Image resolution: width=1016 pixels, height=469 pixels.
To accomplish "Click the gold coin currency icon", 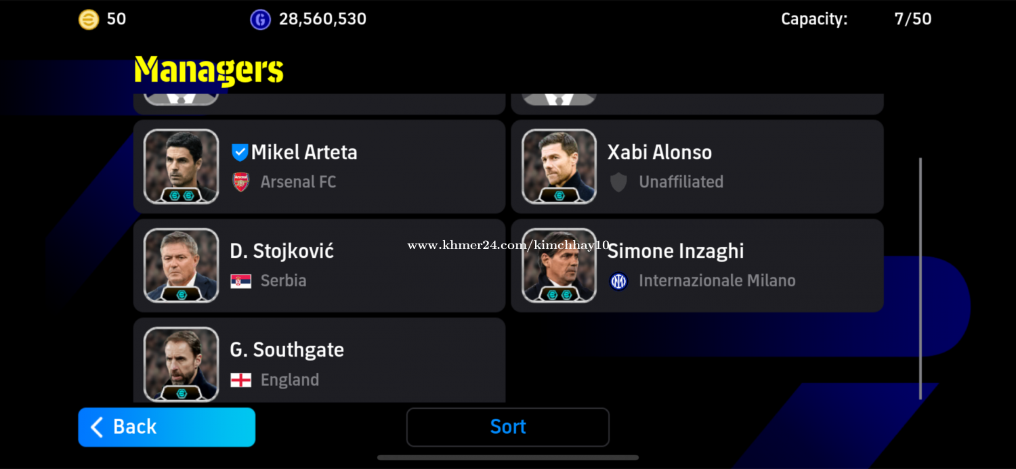I will pos(89,19).
